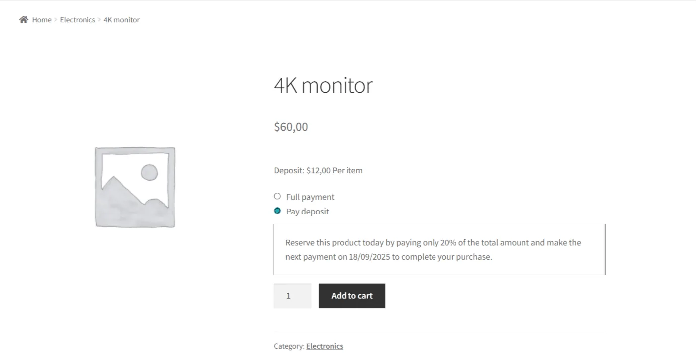
Task: Click the 18/09/2025 date in the notice
Action: pyautogui.click(x=369, y=257)
